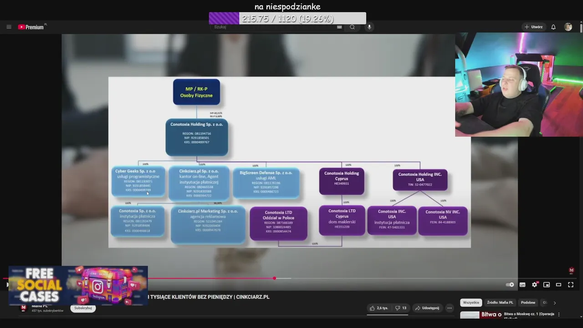Open the account avatar menu
This screenshot has height=328, width=583.
pyautogui.click(x=568, y=27)
